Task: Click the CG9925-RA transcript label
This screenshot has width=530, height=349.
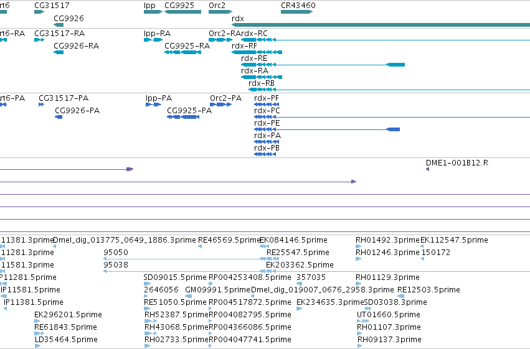Action: pos(187,46)
